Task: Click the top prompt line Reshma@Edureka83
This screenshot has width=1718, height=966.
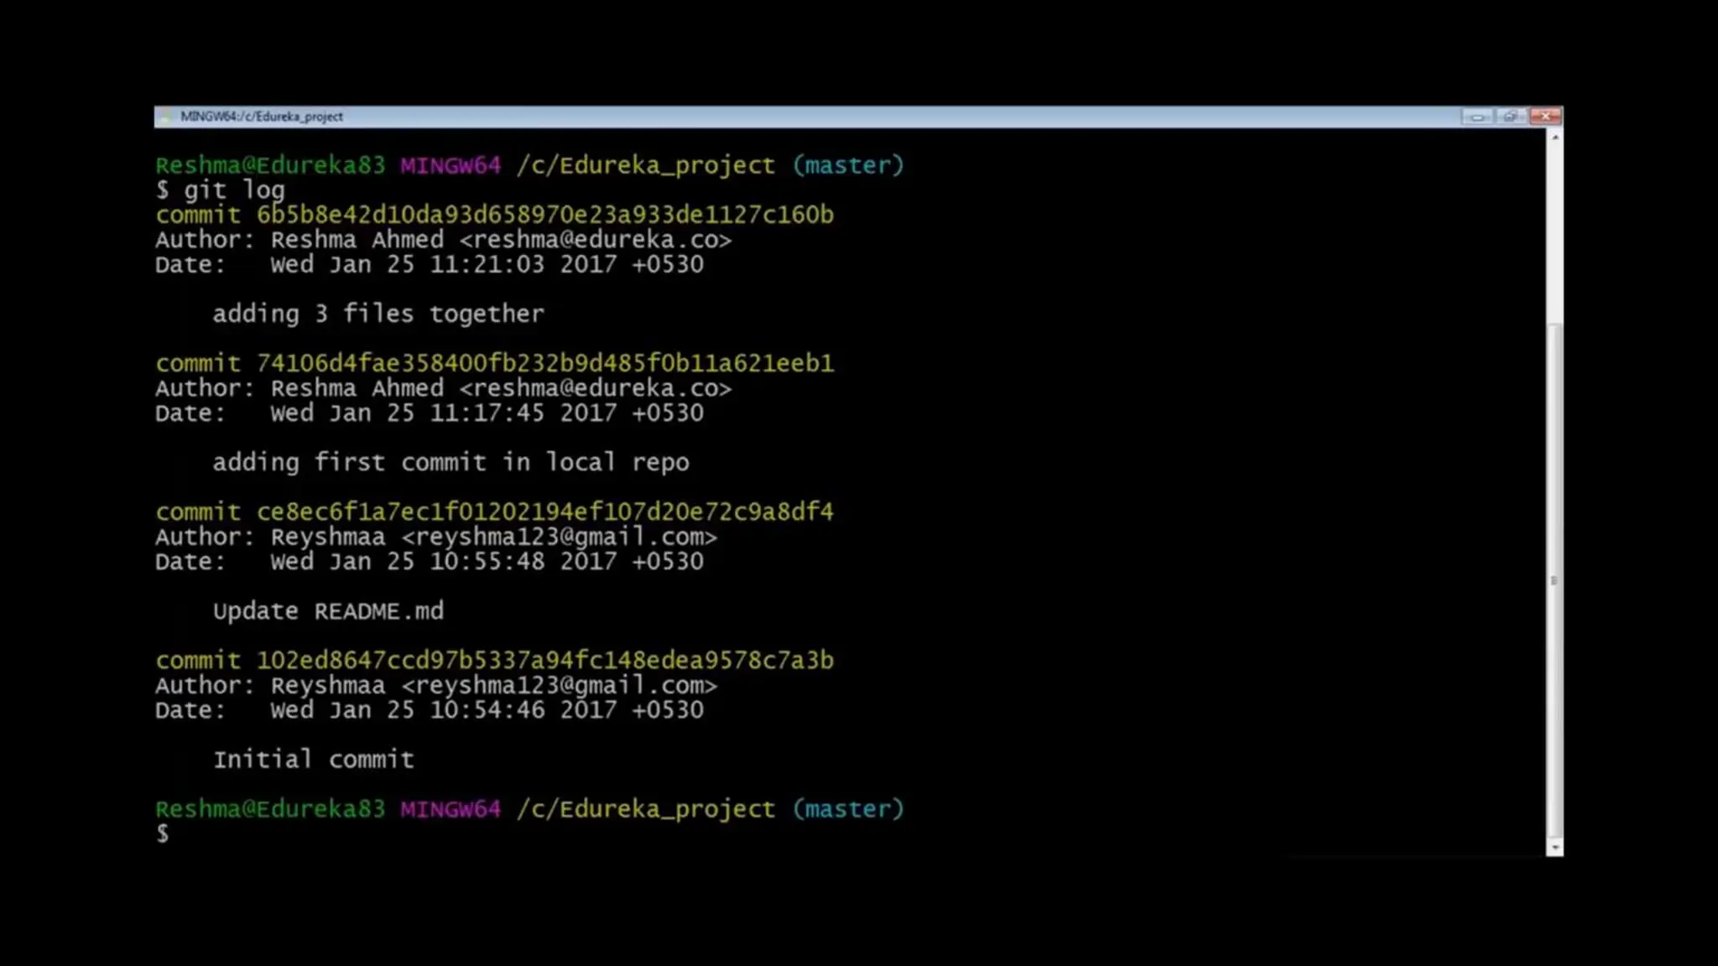Action: point(529,165)
